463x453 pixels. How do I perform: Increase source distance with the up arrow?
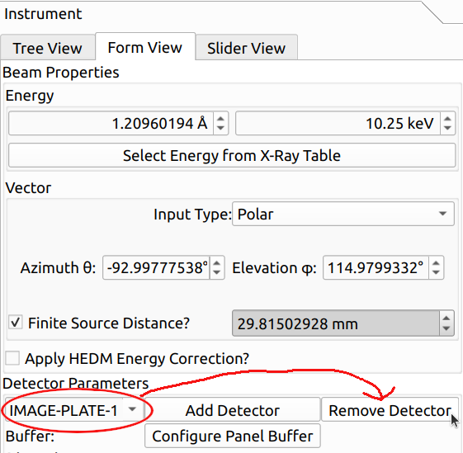(x=446, y=318)
